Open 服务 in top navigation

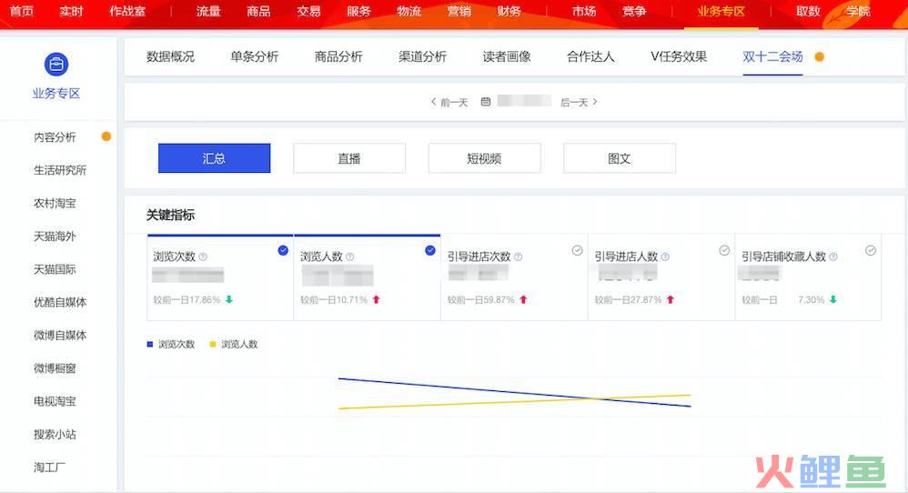pos(358,11)
